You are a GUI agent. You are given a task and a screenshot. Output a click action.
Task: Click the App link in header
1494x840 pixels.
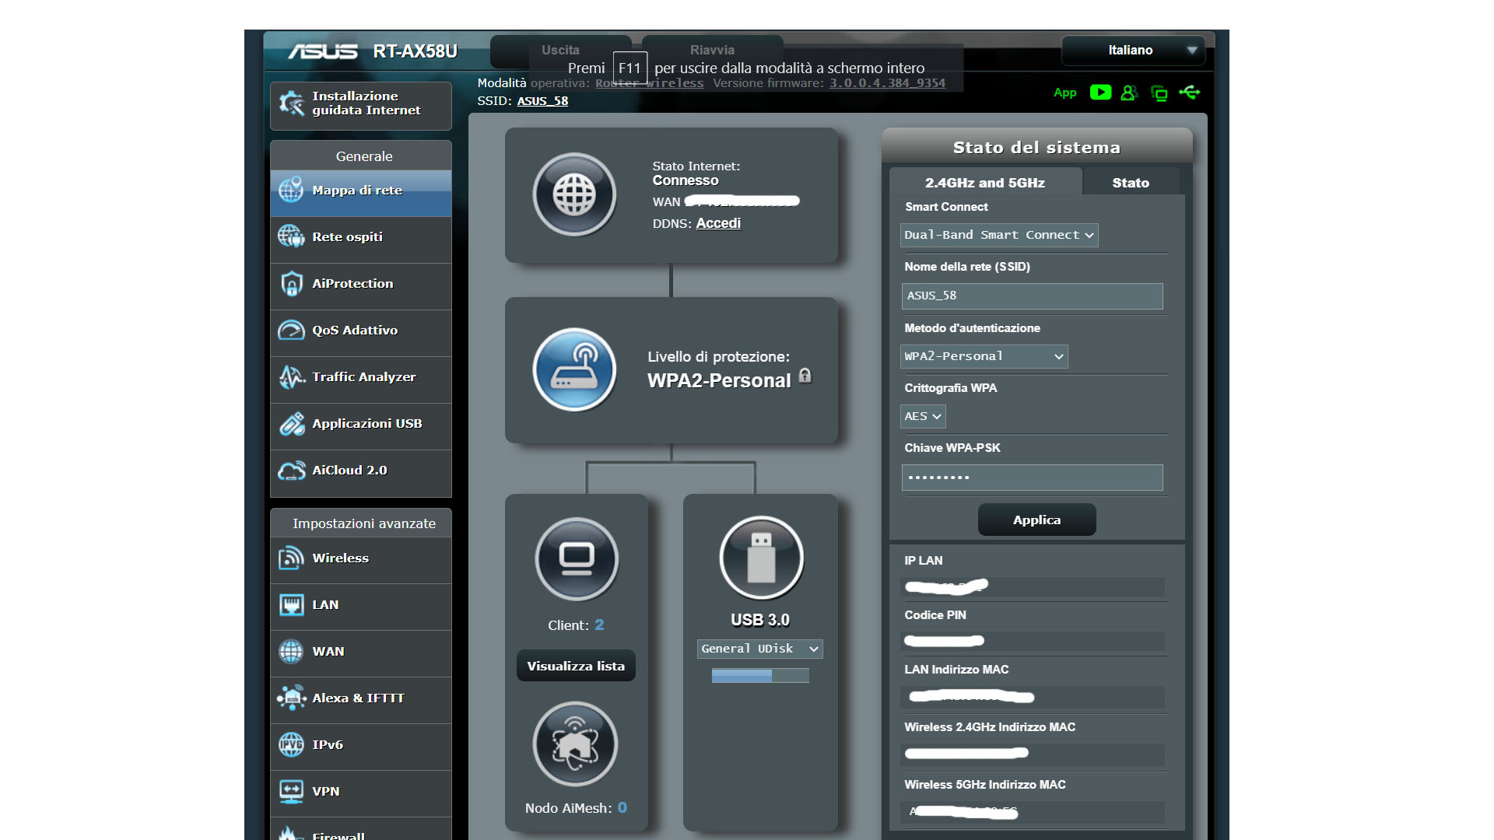1064,93
